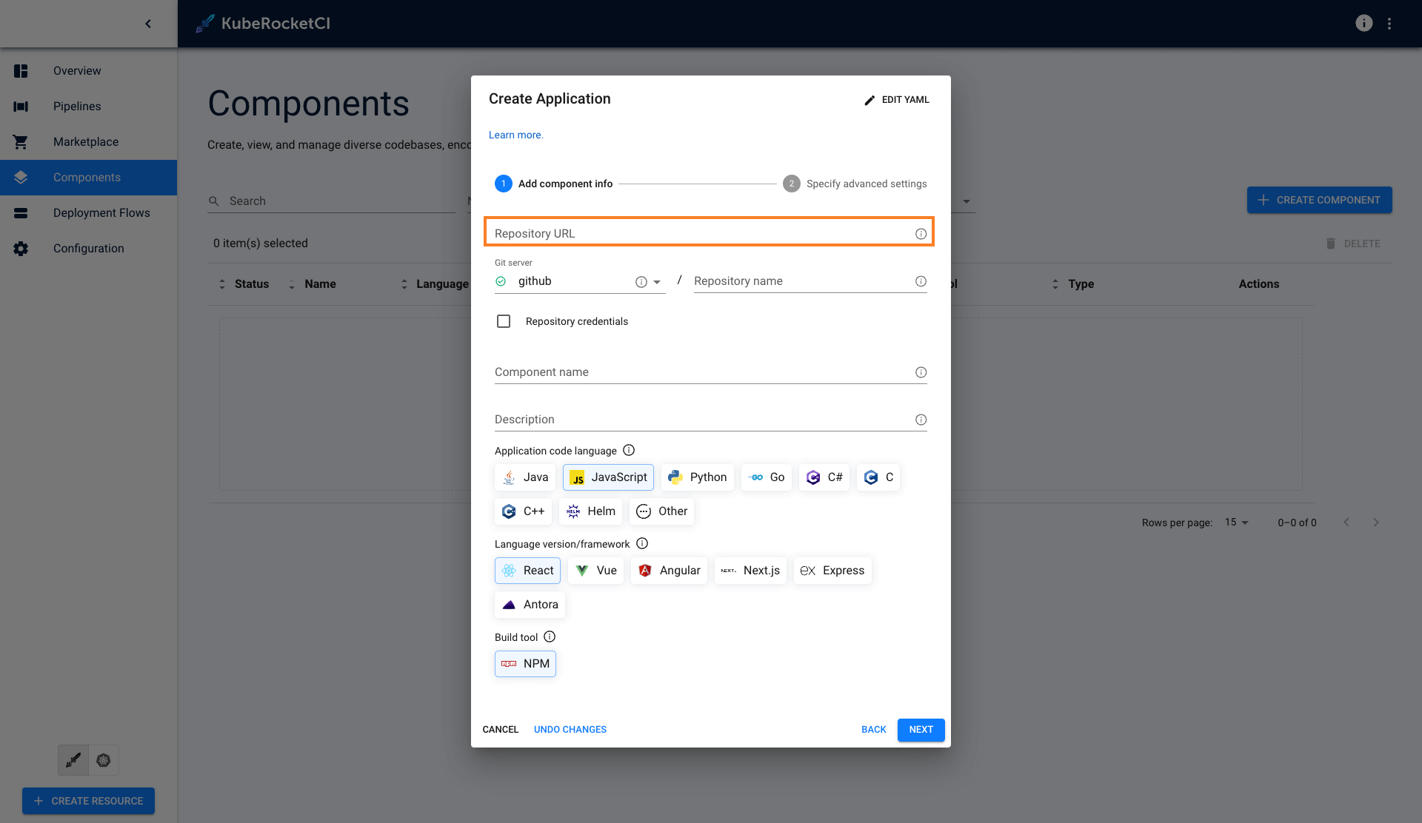This screenshot has height=823, width=1422.
Task: Select the Go language option
Action: tap(766, 477)
